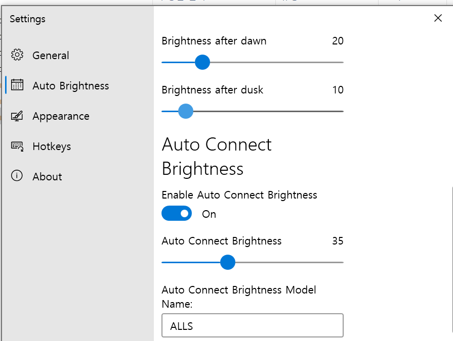Click the Hotkeys keyboard icon
The height and width of the screenshot is (341, 453).
tap(17, 146)
